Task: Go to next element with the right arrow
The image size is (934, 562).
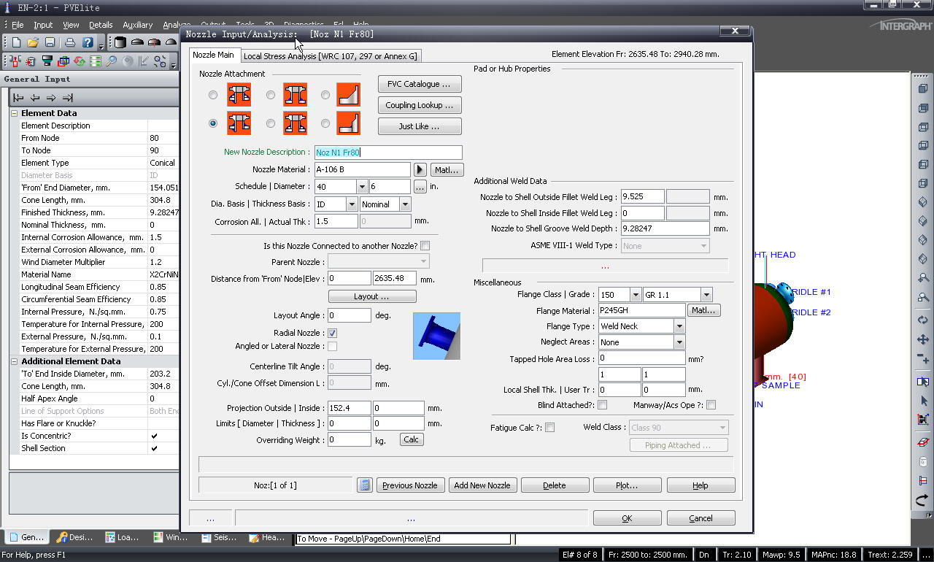Action: pyautogui.click(x=51, y=98)
